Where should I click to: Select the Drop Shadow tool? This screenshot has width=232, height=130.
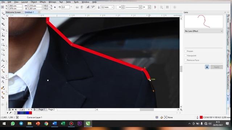point(3,77)
